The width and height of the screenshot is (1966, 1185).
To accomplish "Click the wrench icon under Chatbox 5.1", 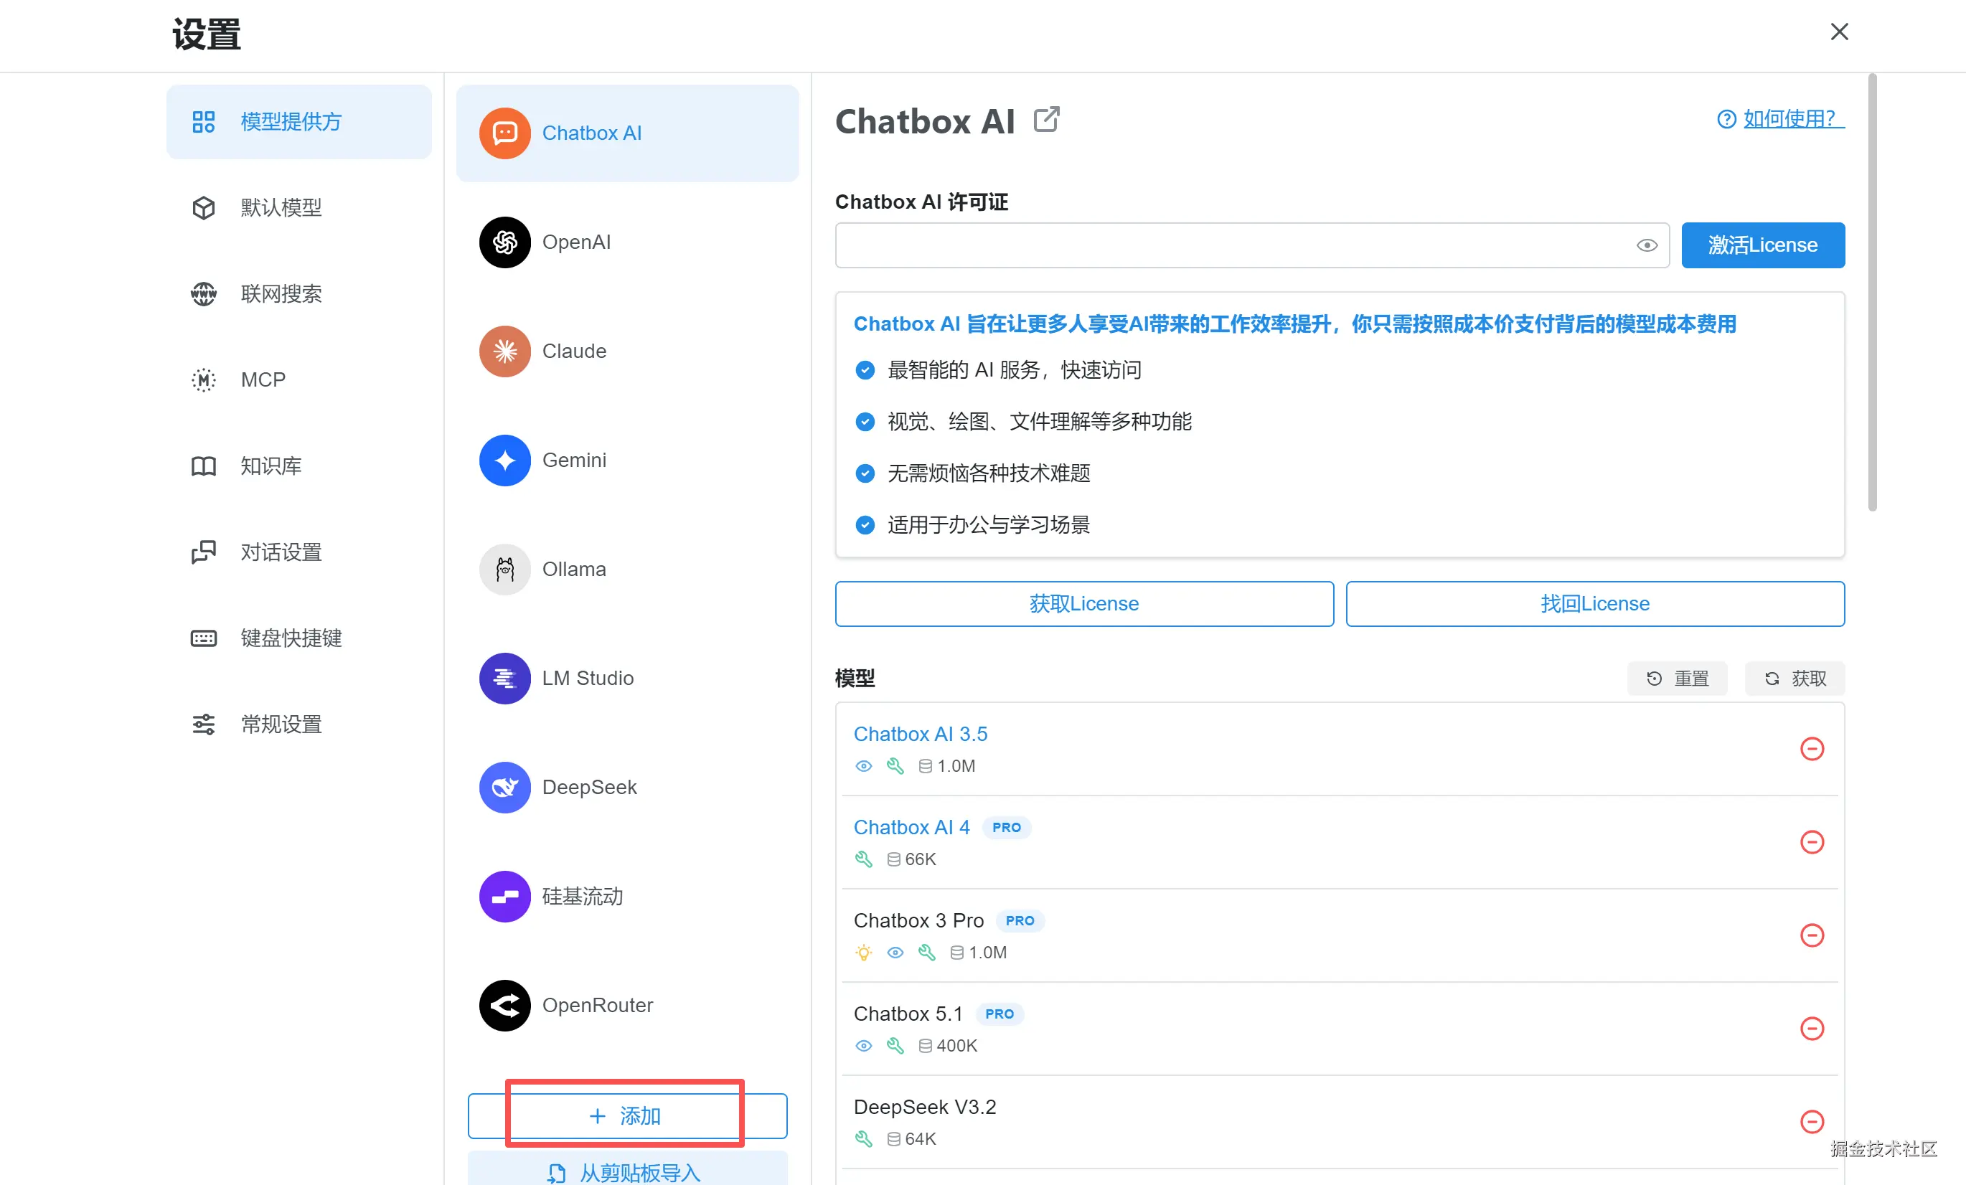I will coord(895,1047).
